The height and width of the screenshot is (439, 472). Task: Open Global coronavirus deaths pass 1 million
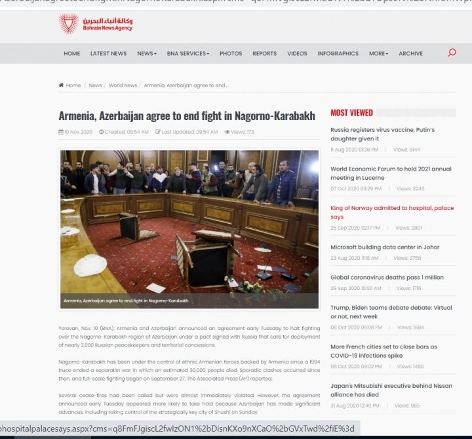click(387, 277)
